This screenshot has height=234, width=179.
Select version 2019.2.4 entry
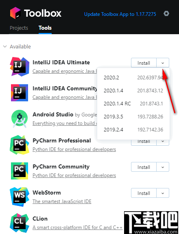(133, 129)
